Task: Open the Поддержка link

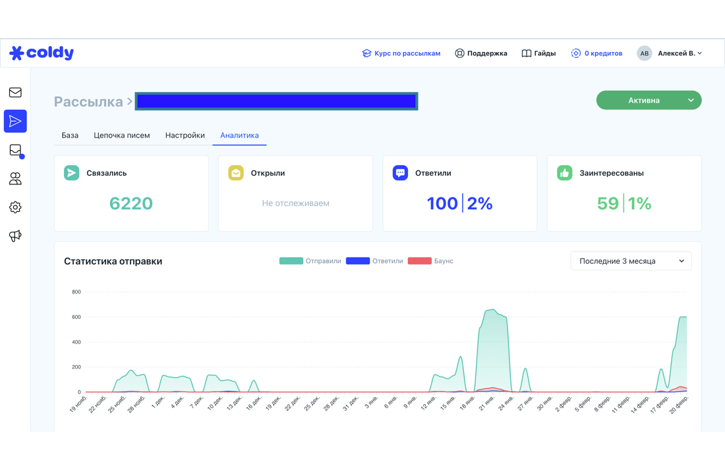Action: (481, 53)
